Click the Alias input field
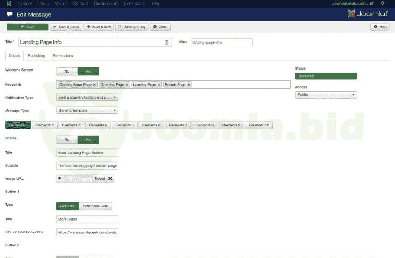 [x=221, y=42]
